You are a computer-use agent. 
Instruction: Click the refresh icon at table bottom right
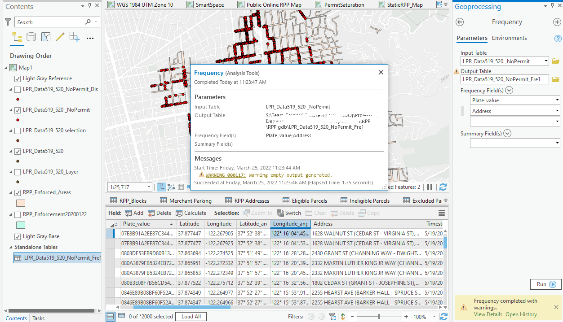coord(443,316)
